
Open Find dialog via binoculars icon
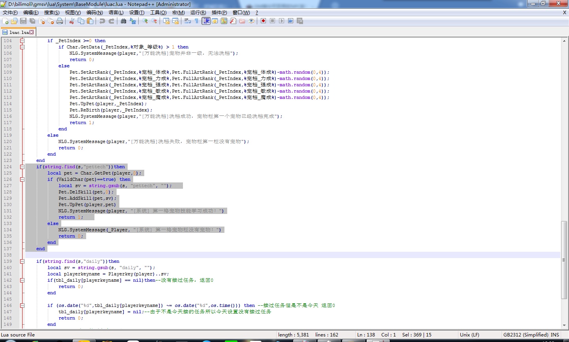click(x=123, y=21)
